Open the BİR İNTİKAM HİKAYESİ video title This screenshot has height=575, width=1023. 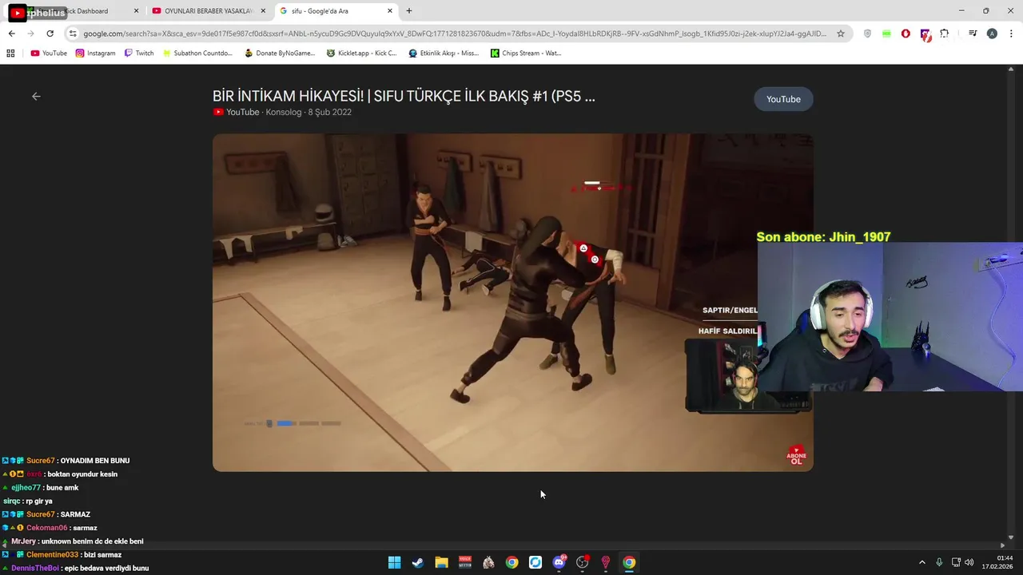click(404, 96)
